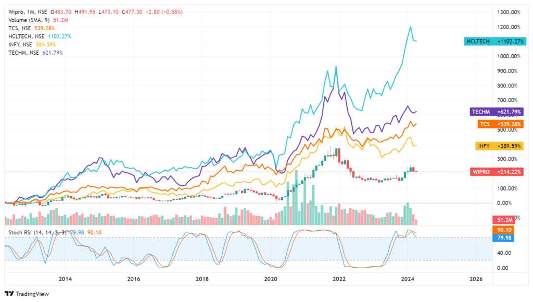The height and width of the screenshot is (302, 533).
Task: Click the 300.00% price scale label
Action: pos(507,159)
